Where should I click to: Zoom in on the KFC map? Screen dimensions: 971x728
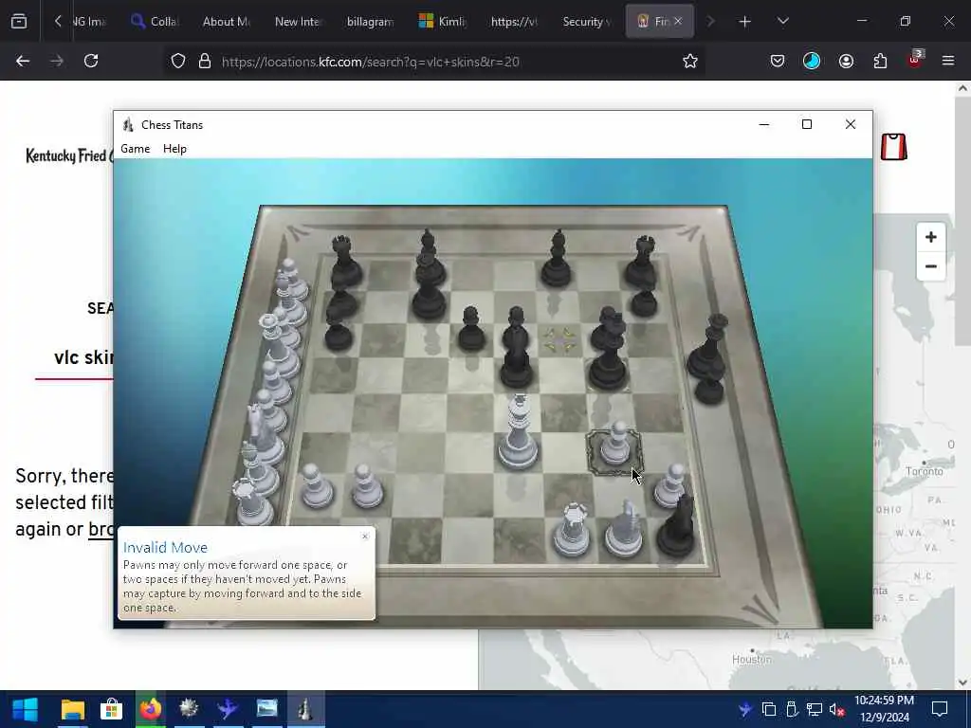click(x=931, y=237)
